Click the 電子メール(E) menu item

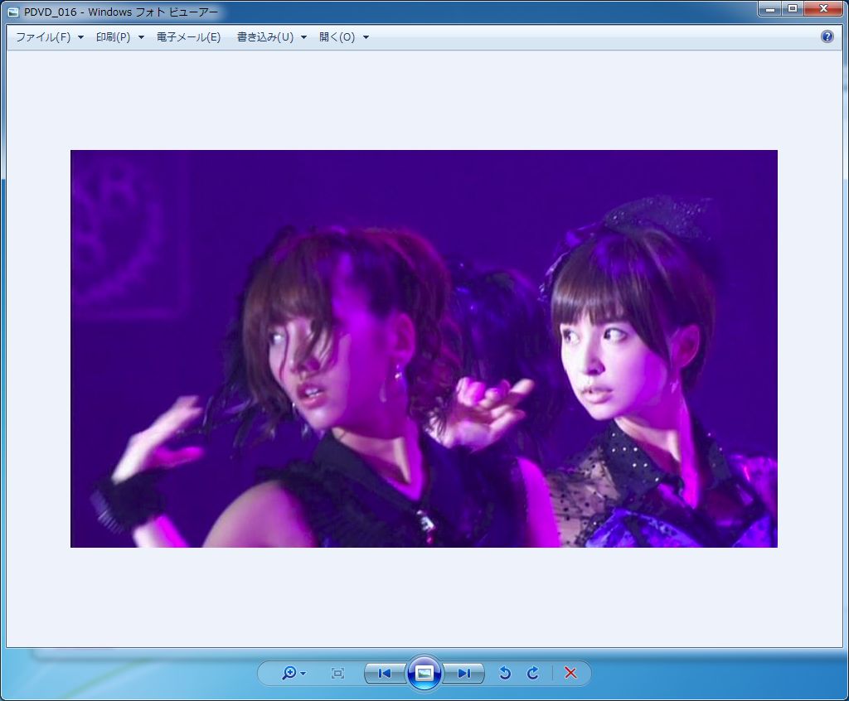point(188,36)
